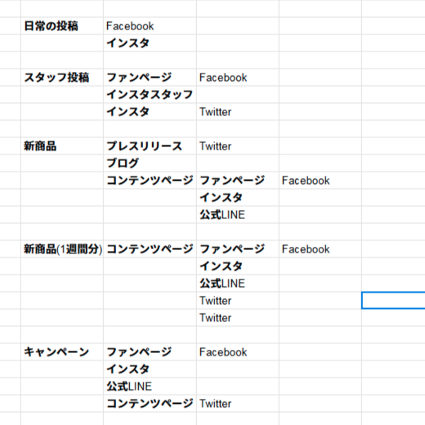Image resolution: width=425 pixels, height=425 pixels.
Task: Click the 公式LINE cell under キャンペーン
Action: (x=150, y=387)
